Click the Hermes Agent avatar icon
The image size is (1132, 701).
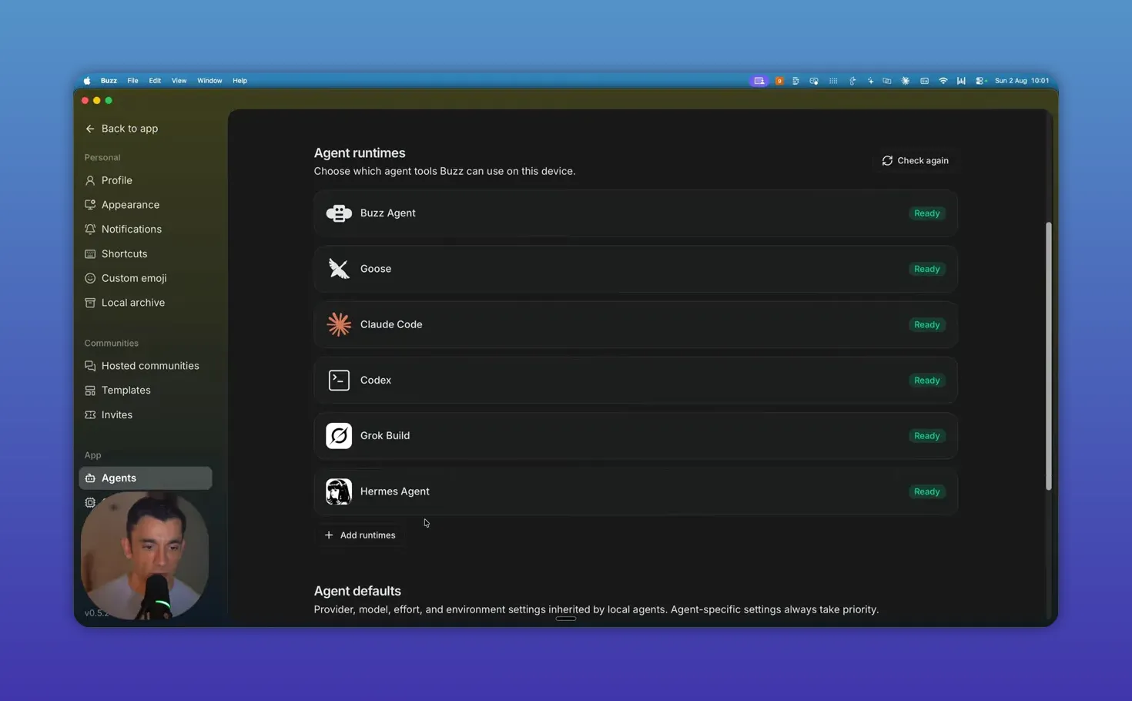339,491
